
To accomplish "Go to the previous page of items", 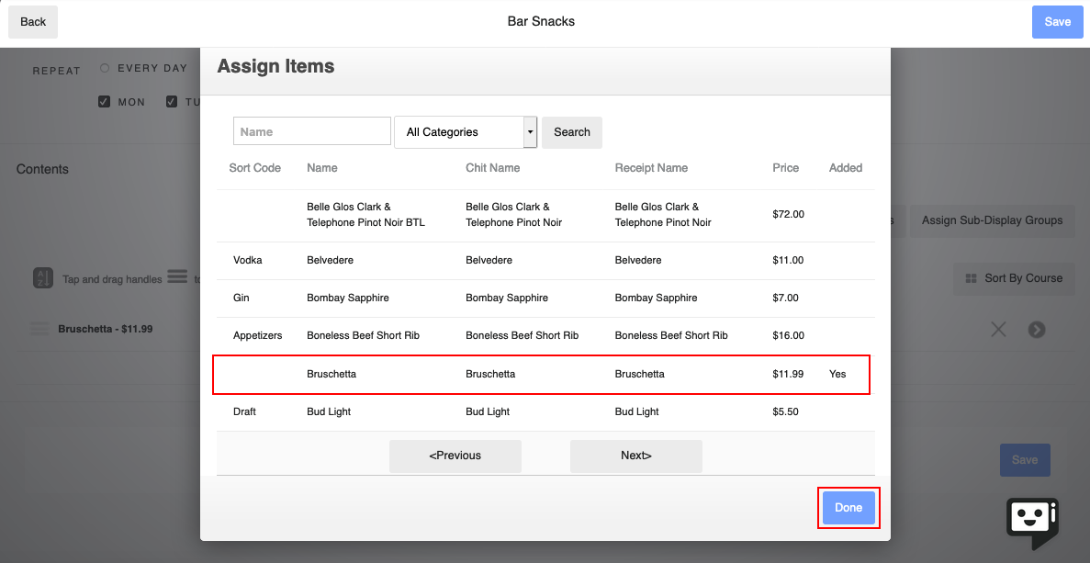I will click(x=455, y=456).
